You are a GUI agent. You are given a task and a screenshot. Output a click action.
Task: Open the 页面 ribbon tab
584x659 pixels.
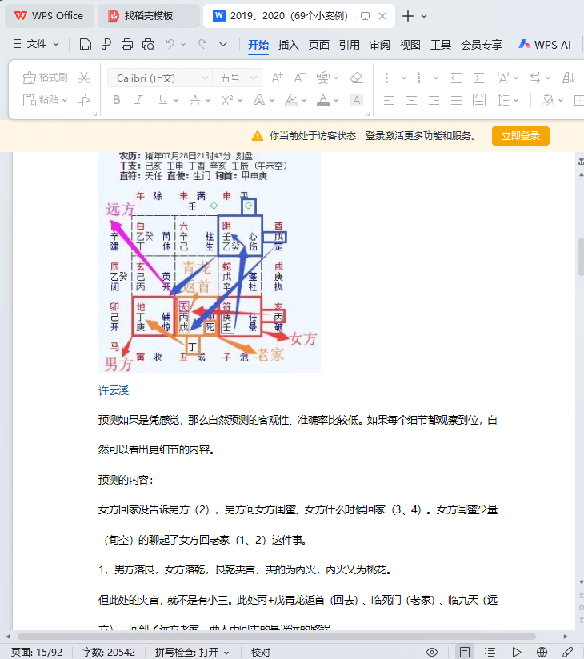click(318, 45)
